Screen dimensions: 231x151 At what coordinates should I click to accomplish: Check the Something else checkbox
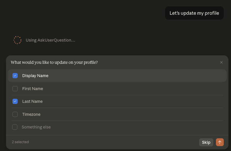tap(15, 127)
